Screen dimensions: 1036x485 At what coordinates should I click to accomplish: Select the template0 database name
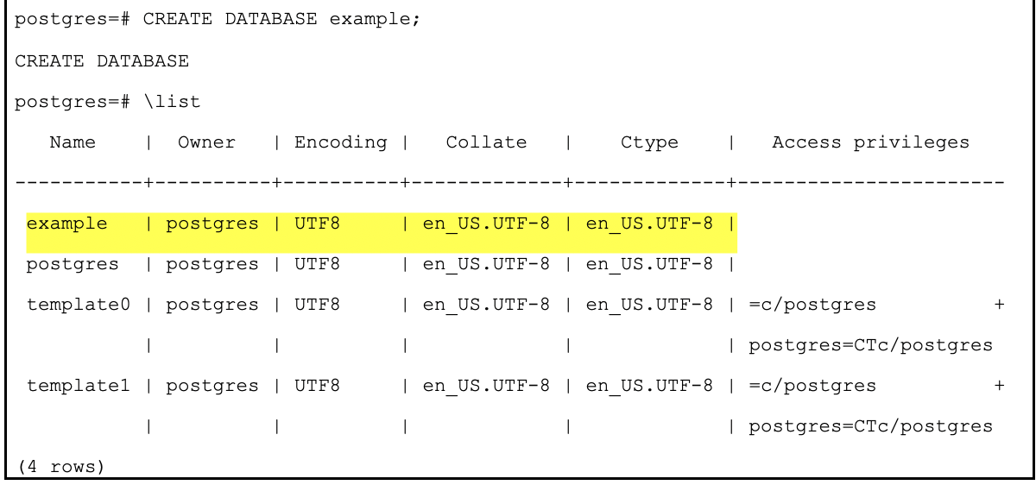(79, 305)
